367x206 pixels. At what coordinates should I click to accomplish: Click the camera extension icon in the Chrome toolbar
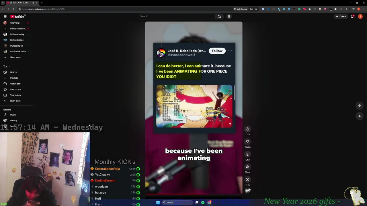coord(310,9)
